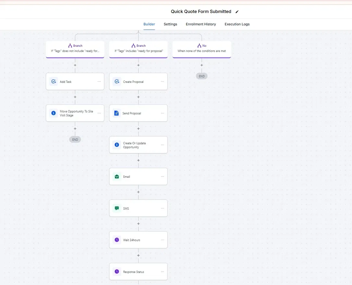Edit the workflow name with the pencil icon
352x285 pixels.
point(237,12)
